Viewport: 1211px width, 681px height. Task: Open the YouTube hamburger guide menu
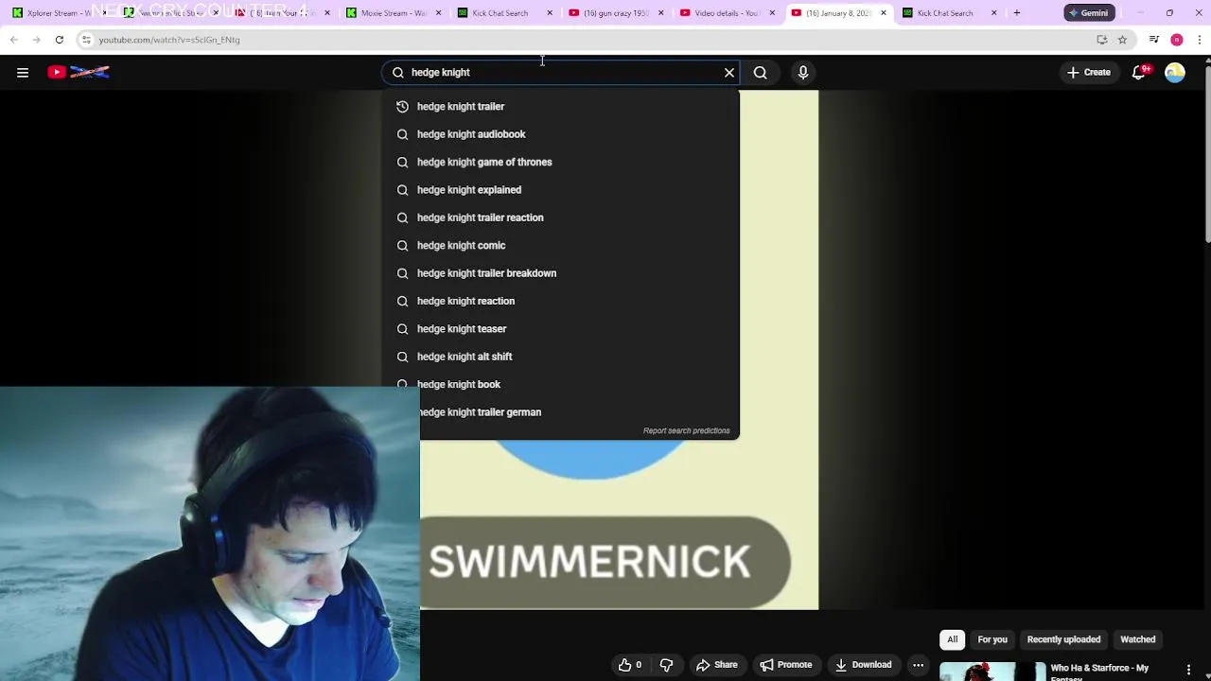click(x=23, y=72)
